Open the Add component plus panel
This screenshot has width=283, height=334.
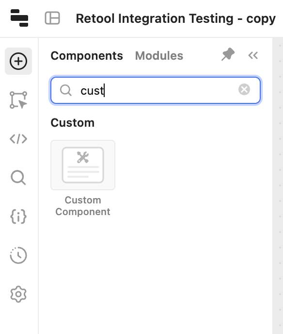[x=18, y=61]
